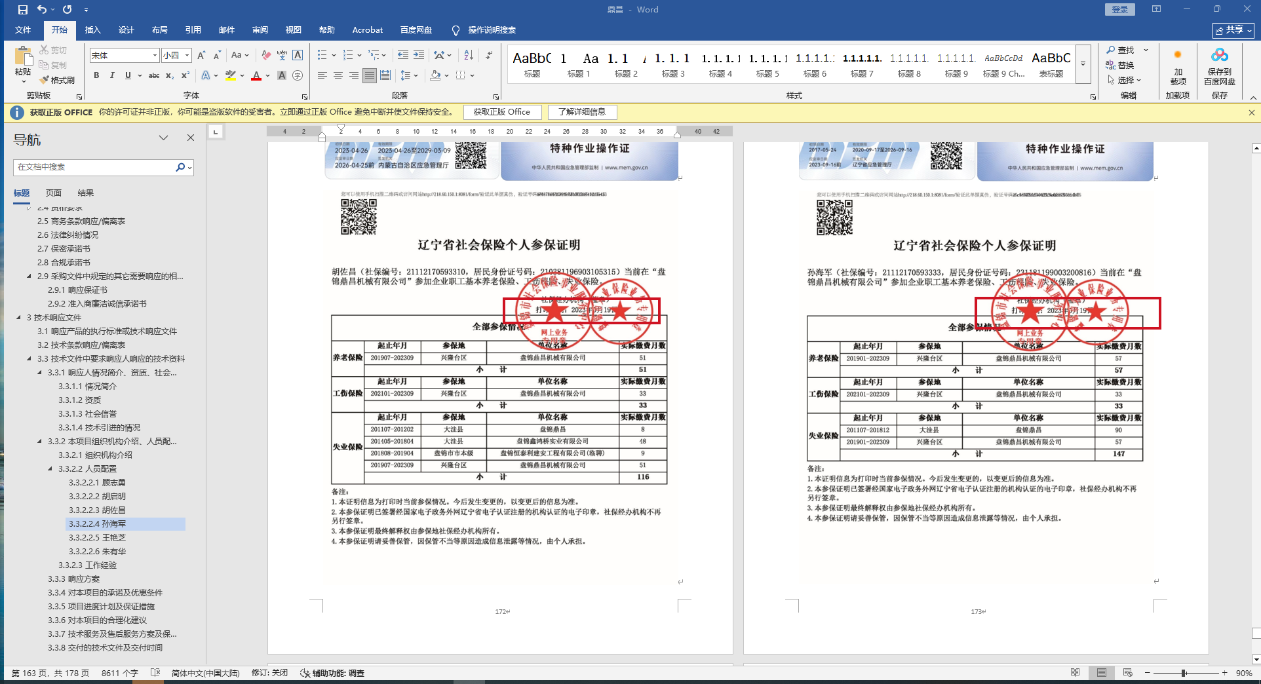
Task: Close the navigation pane
Action: click(x=191, y=138)
